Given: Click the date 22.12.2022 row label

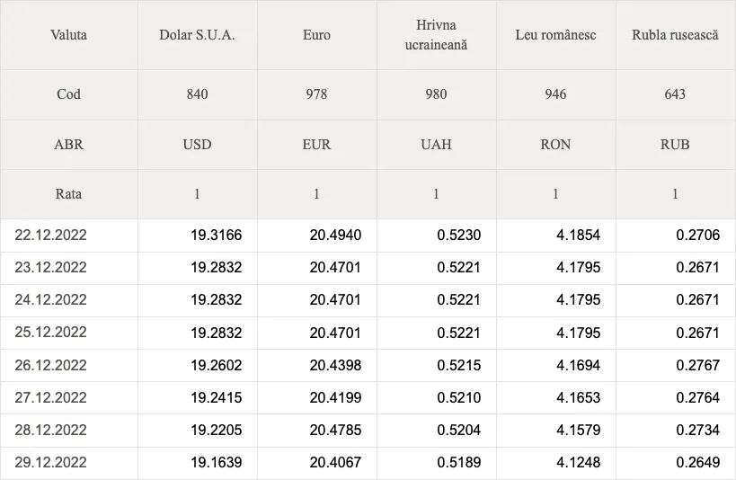Looking at the screenshot, I should pos(50,235).
